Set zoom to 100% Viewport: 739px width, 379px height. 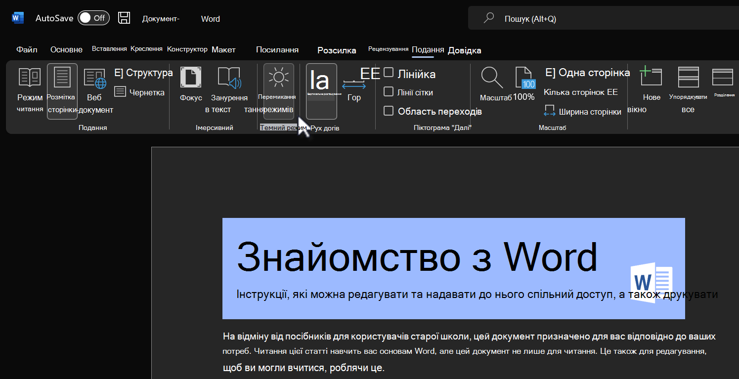click(x=524, y=84)
